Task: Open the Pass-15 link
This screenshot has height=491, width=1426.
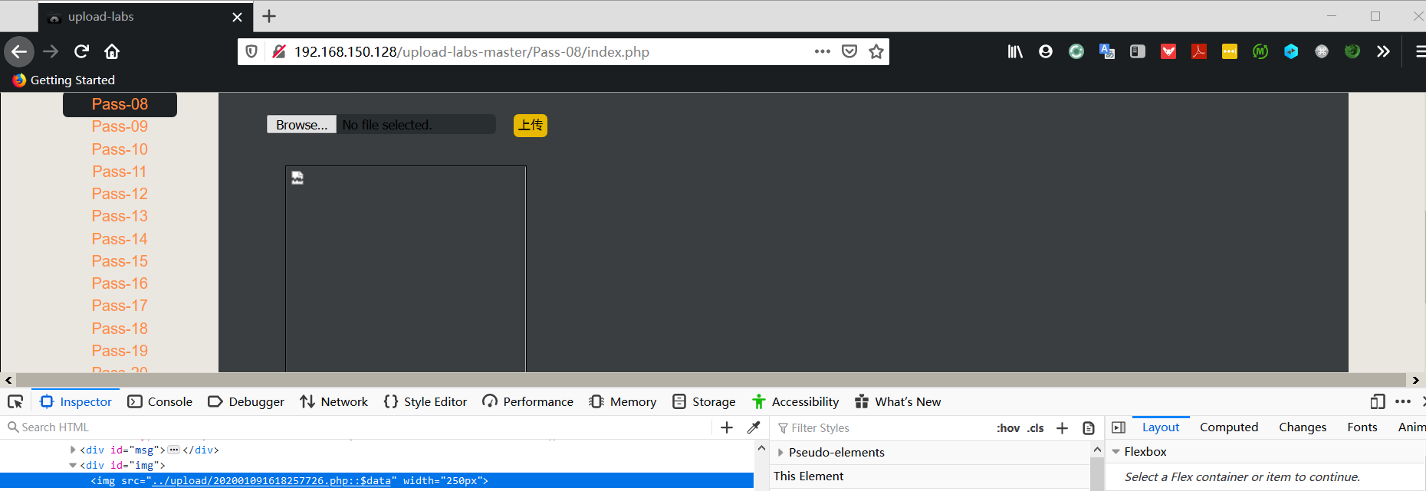Action: [x=120, y=261]
